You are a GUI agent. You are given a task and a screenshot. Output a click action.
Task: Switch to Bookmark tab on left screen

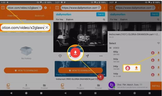(40, 16)
